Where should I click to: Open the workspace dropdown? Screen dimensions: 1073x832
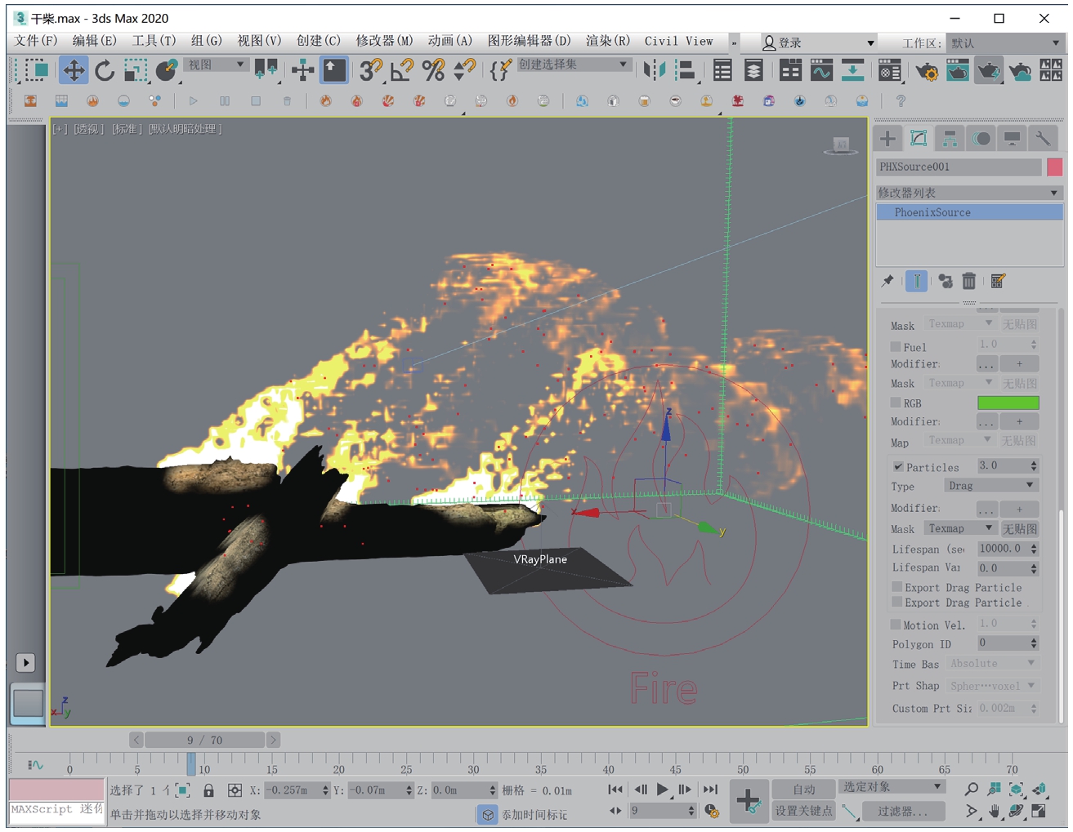point(1005,43)
